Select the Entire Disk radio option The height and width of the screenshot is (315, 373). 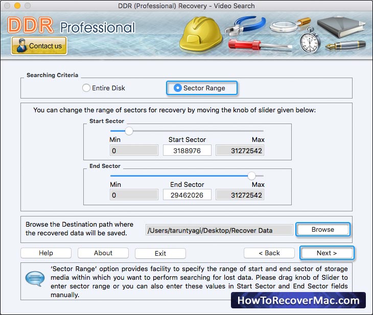104,88
